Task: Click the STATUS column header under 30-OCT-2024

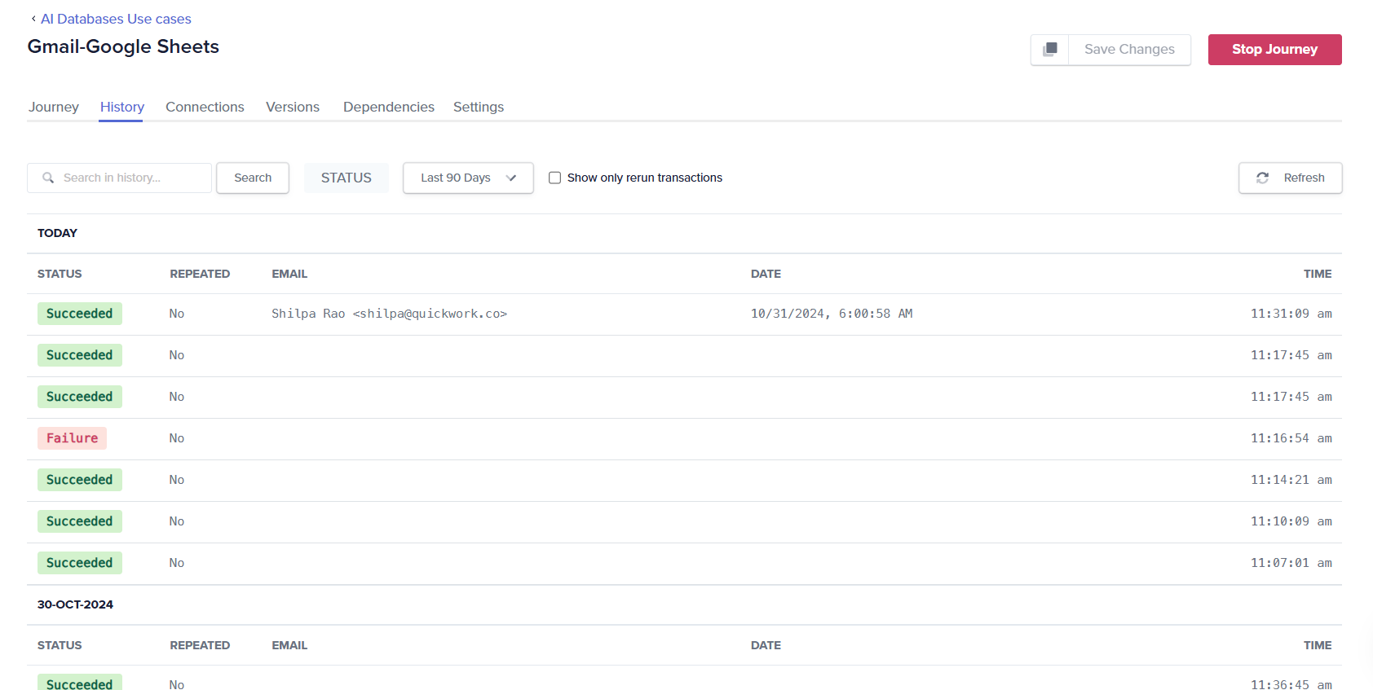Action: pyautogui.click(x=60, y=645)
